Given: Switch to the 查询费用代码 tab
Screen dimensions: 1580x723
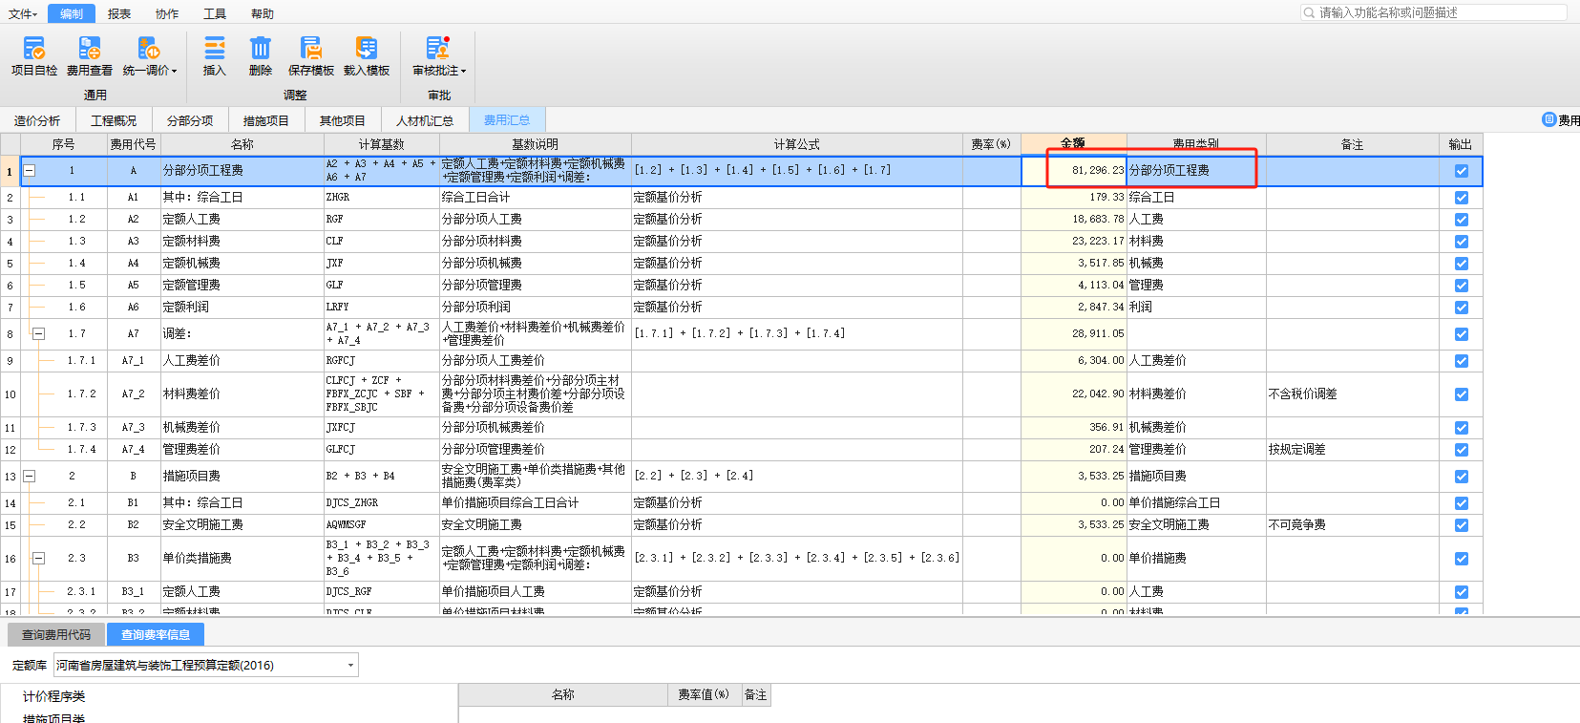Looking at the screenshot, I should click(x=56, y=634).
